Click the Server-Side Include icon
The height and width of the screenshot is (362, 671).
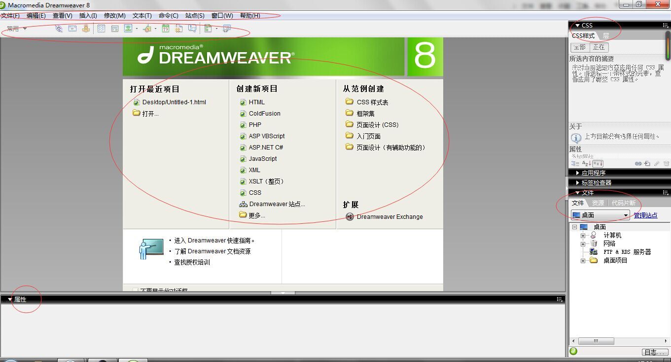click(x=179, y=29)
